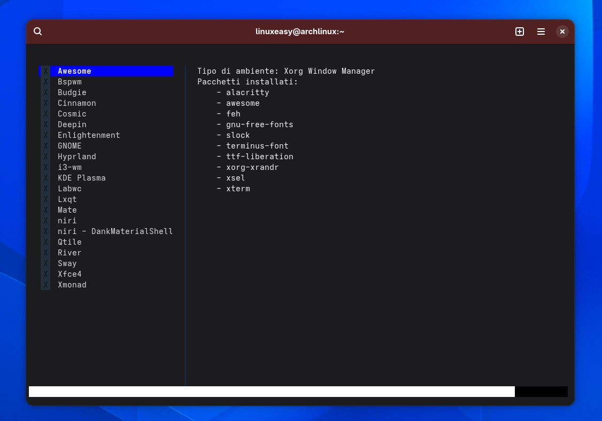
Task: Choose Enlightenment from the list
Action: [x=89, y=135]
